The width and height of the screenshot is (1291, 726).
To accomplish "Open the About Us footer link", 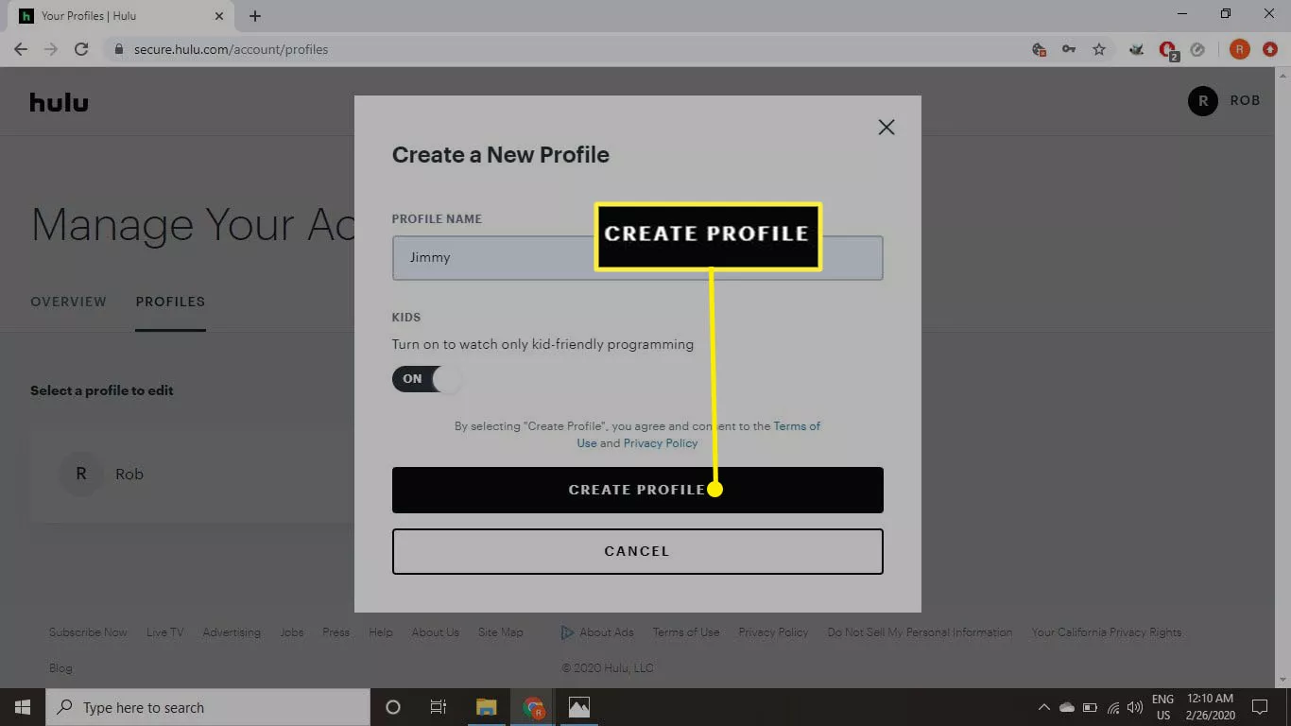I will point(436,632).
